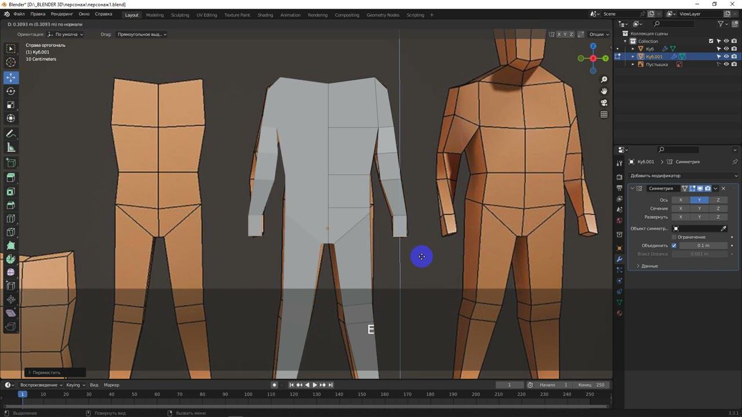Select the Rotate tool
The height and width of the screenshot is (417, 742).
(11, 91)
